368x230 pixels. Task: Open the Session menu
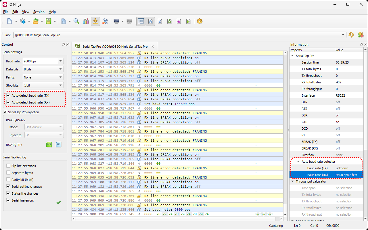point(39,12)
